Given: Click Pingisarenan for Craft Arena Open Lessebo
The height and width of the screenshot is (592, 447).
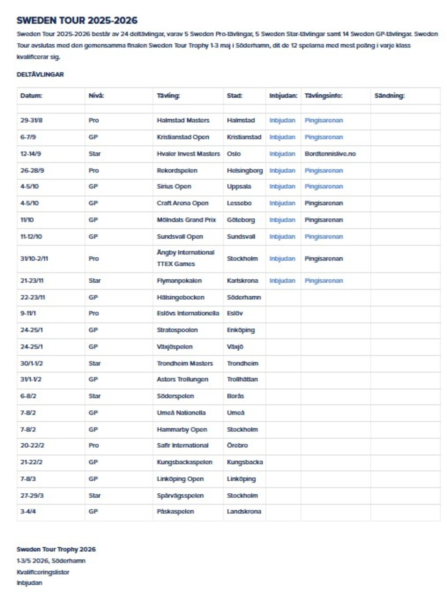Looking at the screenshot, I should point(324,203).
